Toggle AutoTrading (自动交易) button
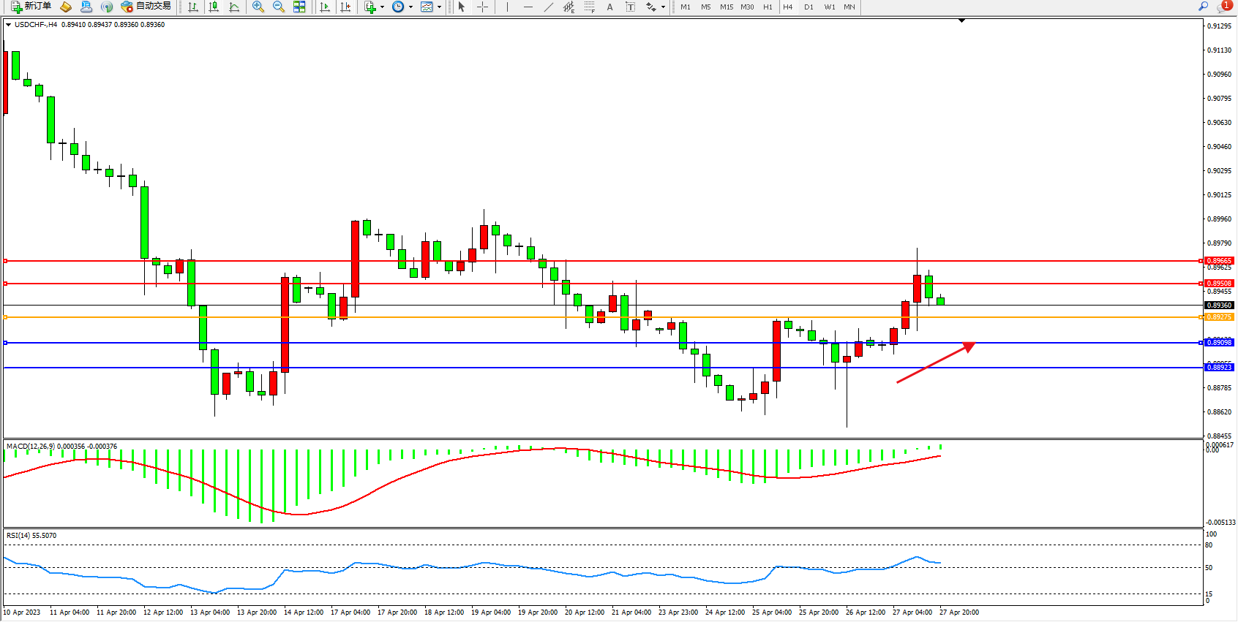Screen dimensions: 1238x622 point(146,7)
